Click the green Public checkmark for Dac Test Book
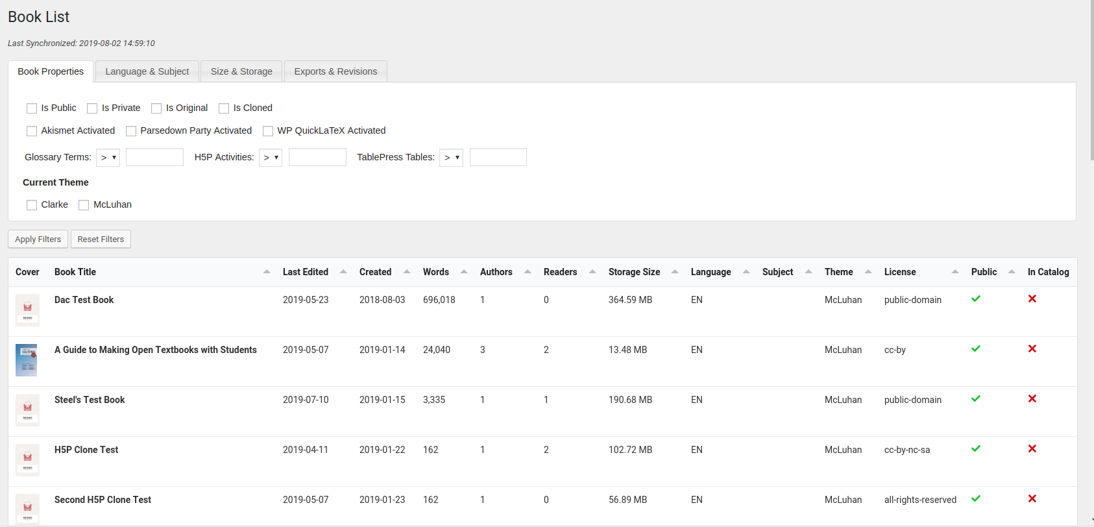Screen dimensions: 1094x527 975,299
